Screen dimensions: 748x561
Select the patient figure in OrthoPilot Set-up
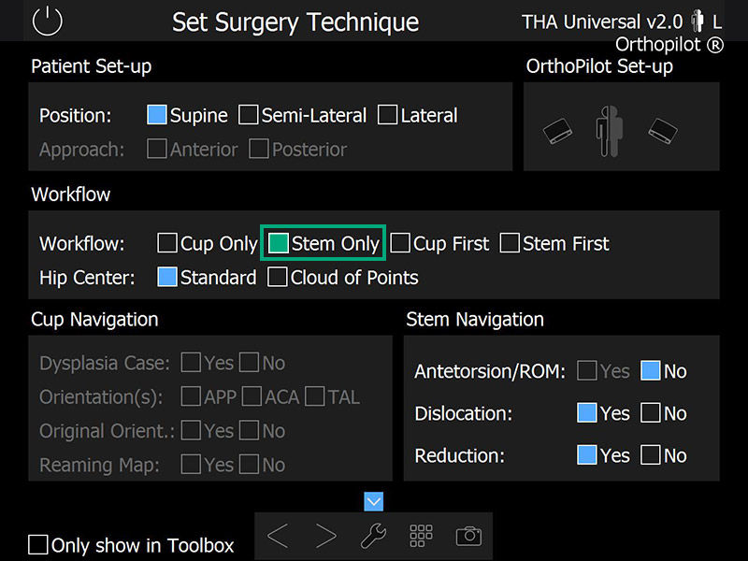tap(610, 131)
